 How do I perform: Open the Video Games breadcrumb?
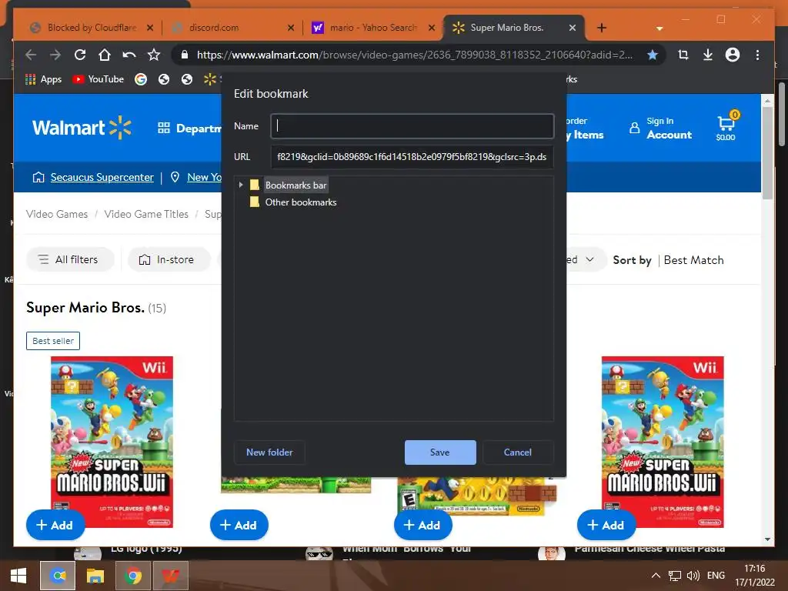[x=57, y=214]
